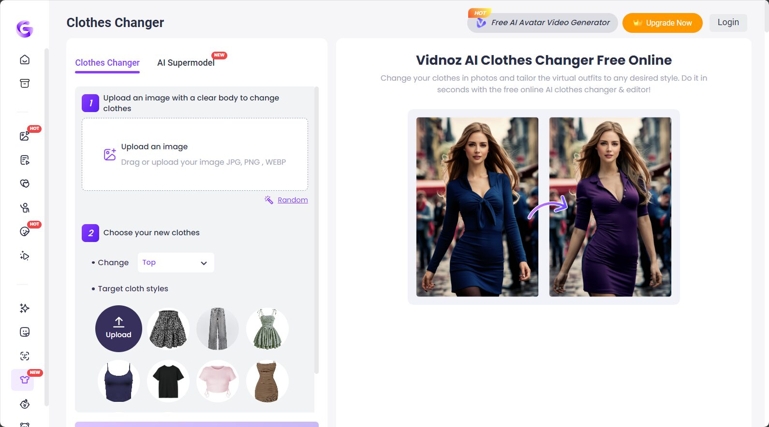The height and width of the screenshot is (427, 769).
Task: Click the Upgrade Now button
Action: point(662,23)
